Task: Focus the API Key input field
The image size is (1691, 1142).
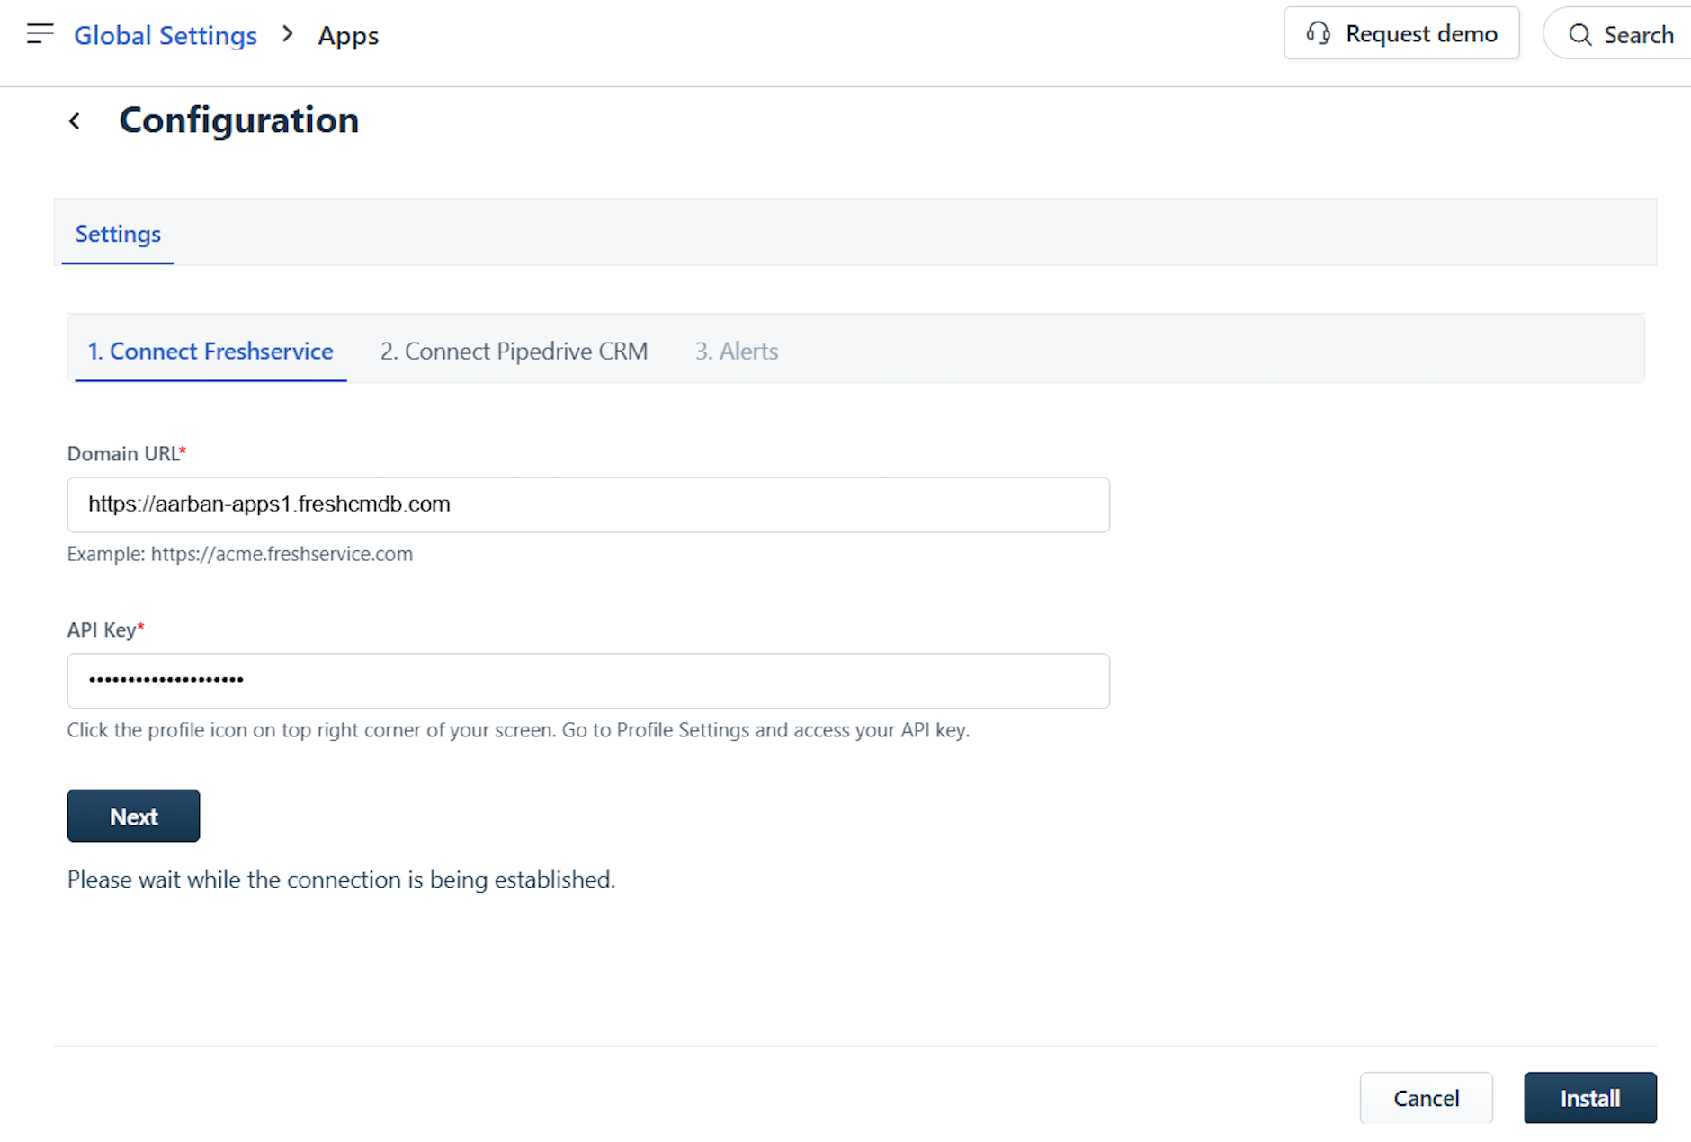Action: (588, 681)
